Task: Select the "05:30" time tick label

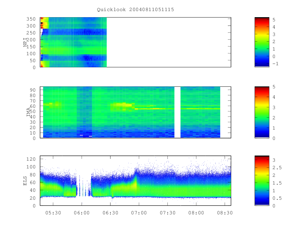Action: point(53,213)
